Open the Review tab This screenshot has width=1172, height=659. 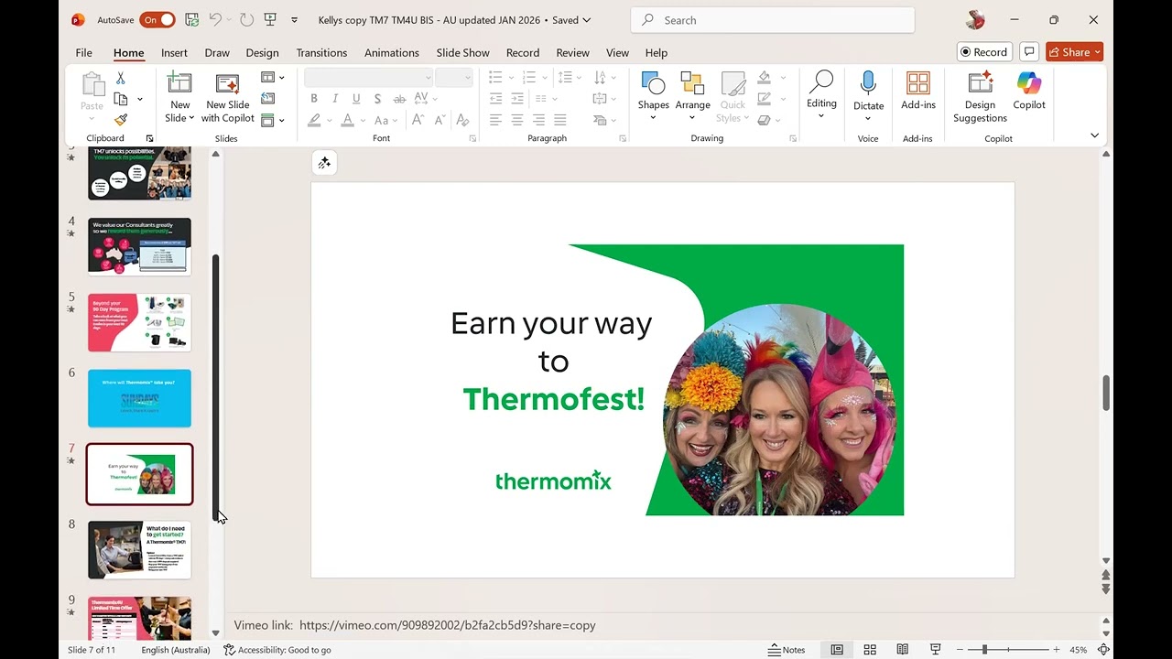(x=572, y=52)
